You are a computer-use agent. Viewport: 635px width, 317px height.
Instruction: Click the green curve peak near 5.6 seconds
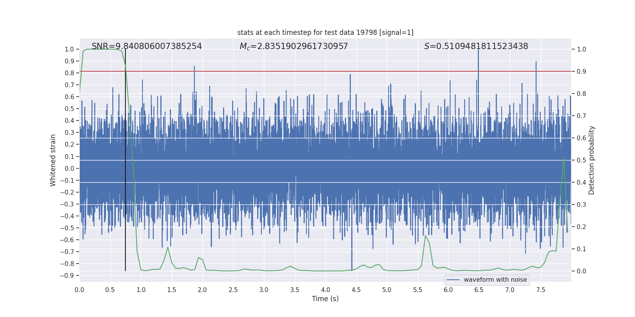pyautogui.click(x=425, y=236)
